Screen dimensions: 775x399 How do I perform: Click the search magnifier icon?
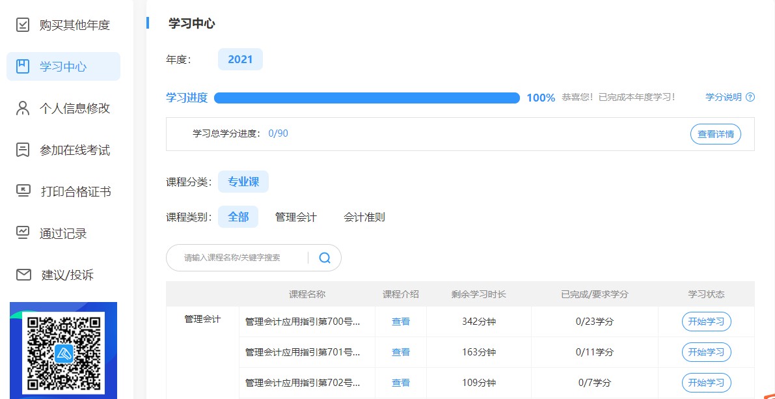click(325, 258)
